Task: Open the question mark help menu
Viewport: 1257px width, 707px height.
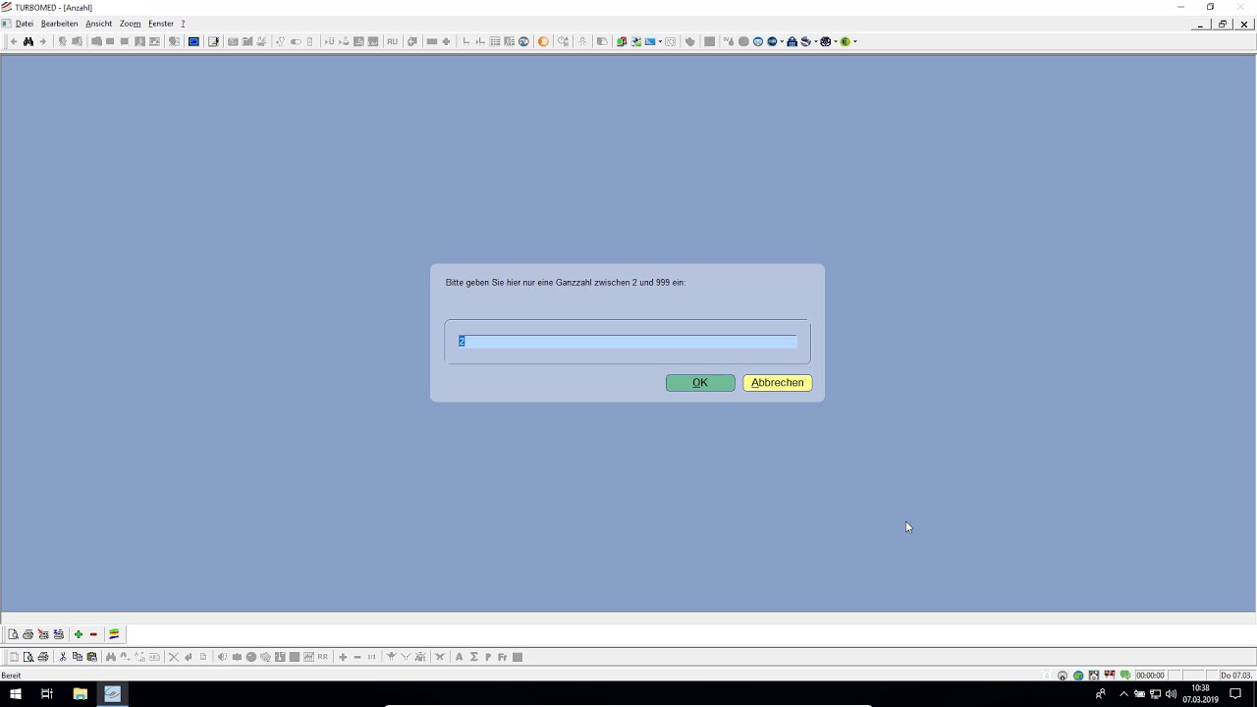Action: pyautogui.click(x=183, y=24)
